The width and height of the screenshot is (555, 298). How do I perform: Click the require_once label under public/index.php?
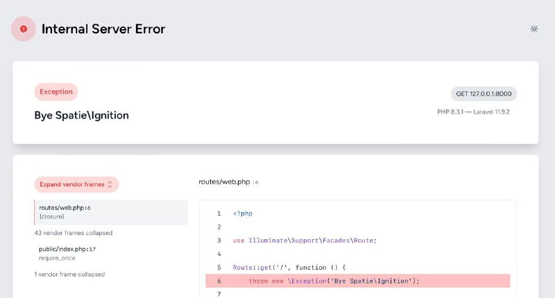[x=57, y=258]
